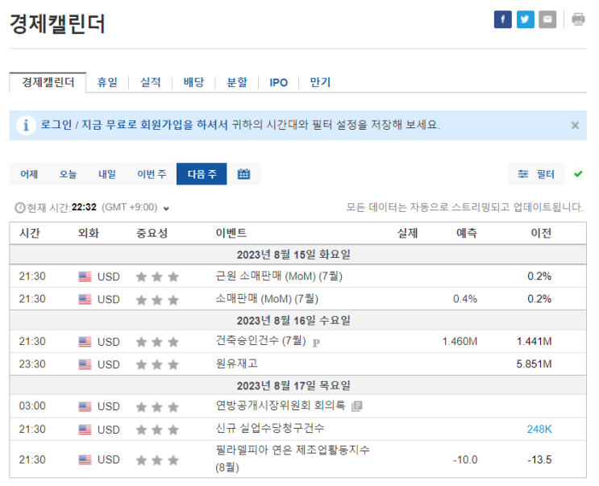Open the calendar date picker icon
The height and width of the screenshot is (486, 599).
click(243, 174)
